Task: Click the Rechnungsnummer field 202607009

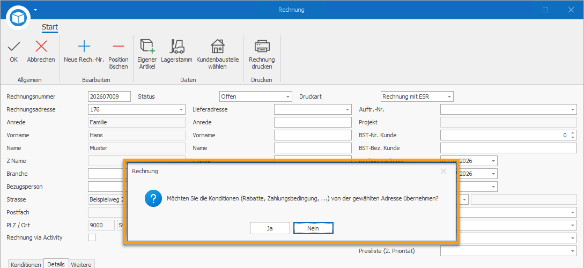Action: point(109,97)
